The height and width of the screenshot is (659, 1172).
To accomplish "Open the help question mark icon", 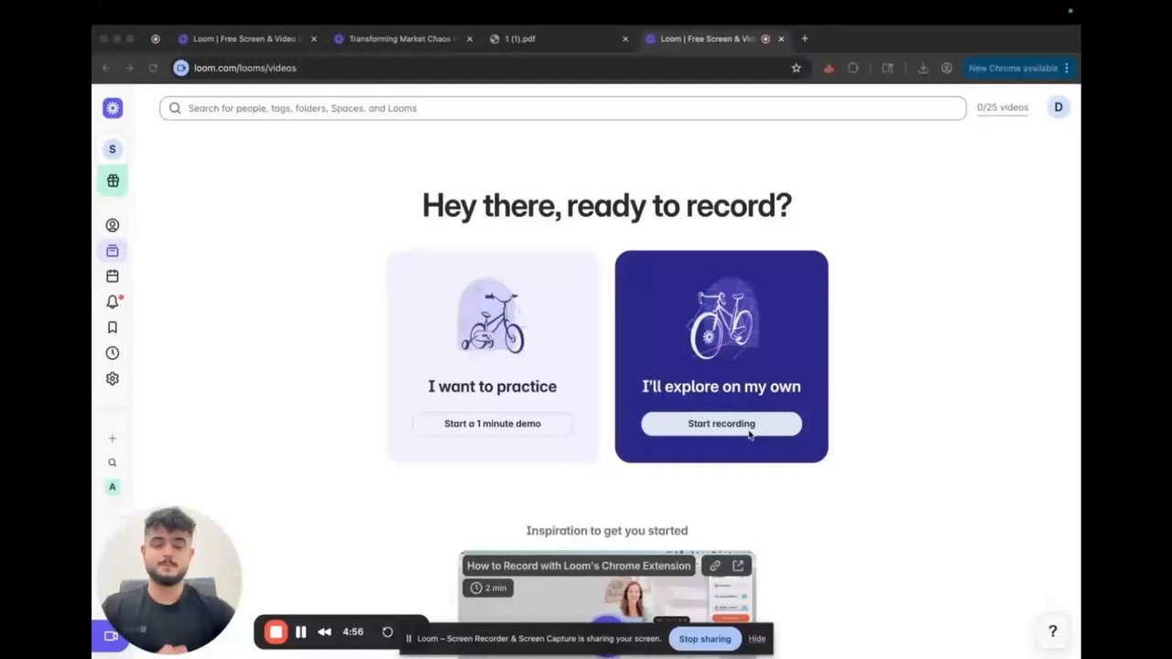I will (x=1053, y=632).
